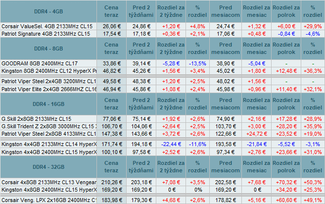The height and width of the screenshot is (204, 325).
Task: Select the DDR4 - 8GB section header
Action: point(49,50)
